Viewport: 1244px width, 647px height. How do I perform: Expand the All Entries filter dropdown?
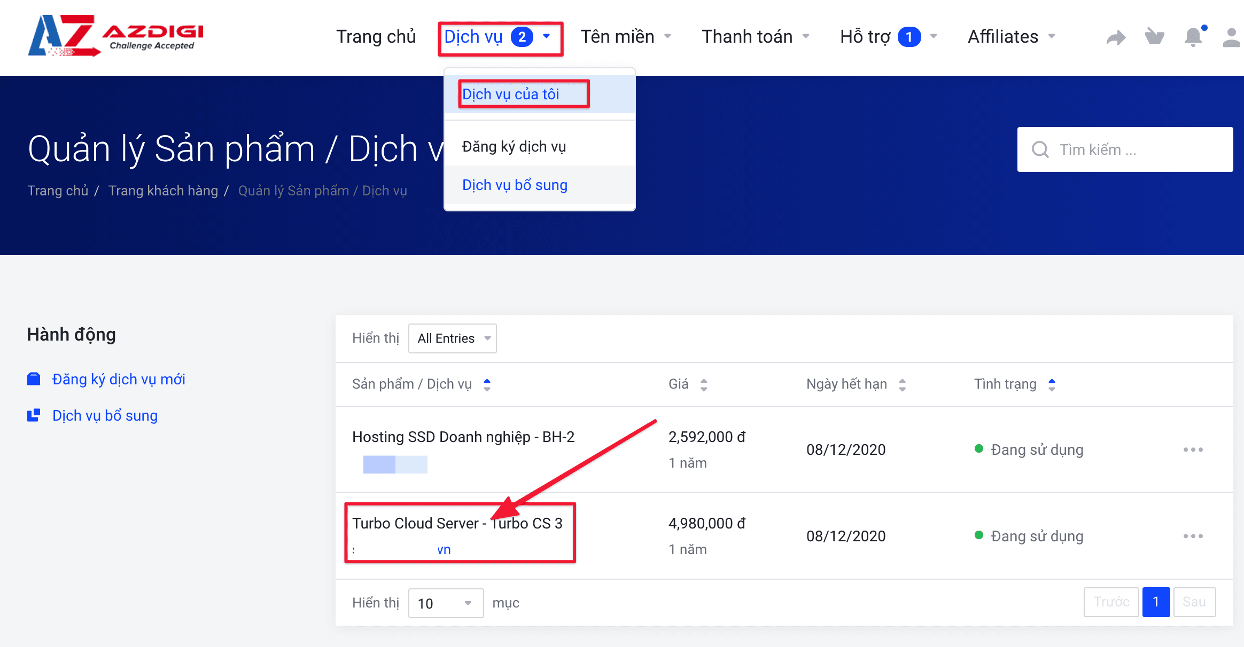[x=452, y=338]
